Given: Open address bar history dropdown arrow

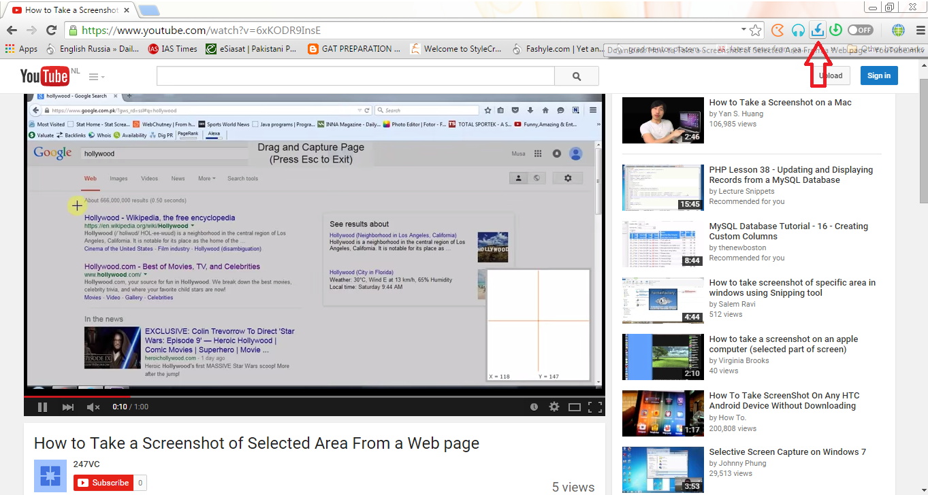Looking at the screenshot, I should pyautogui.click(x=743, y=30).
